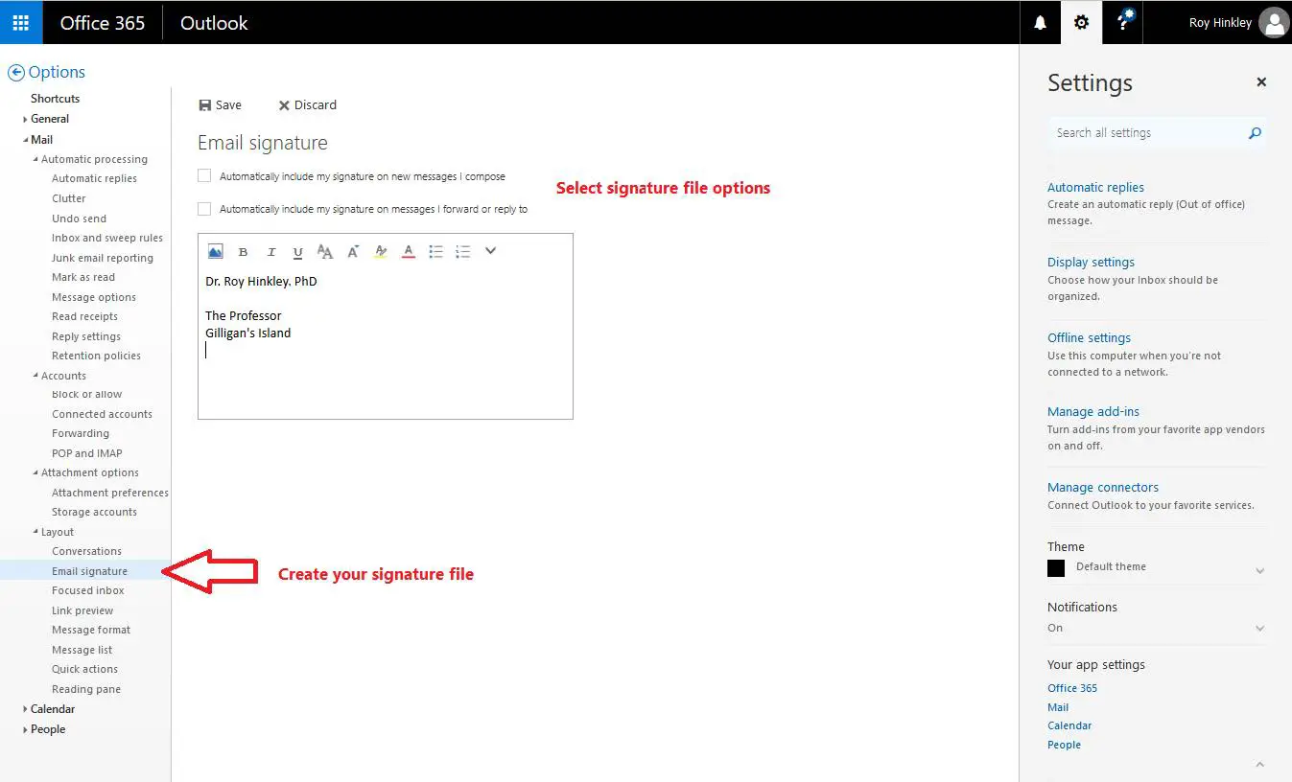Switch to Focused inbox settings

coord(88,590)
